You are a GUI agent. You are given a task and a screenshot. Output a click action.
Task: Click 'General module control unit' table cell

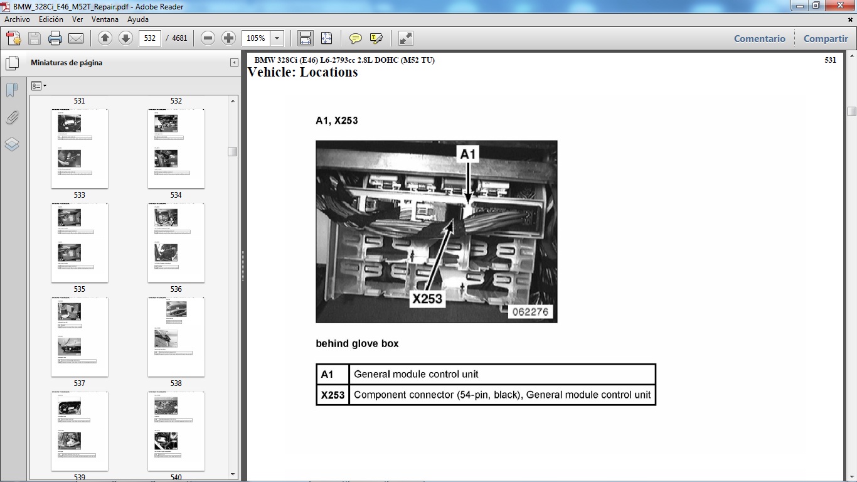pos(502,374)
